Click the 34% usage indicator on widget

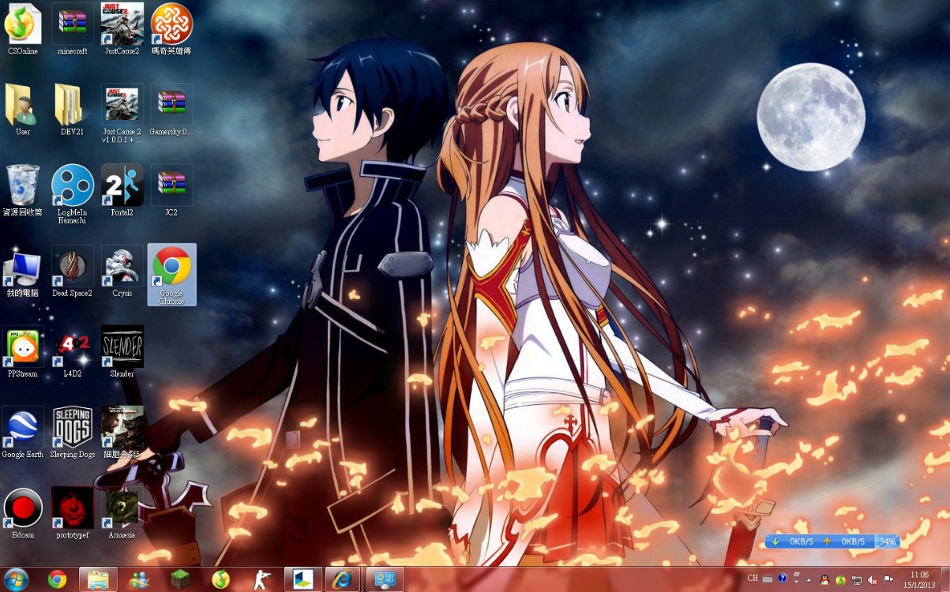tap(888, 541)
